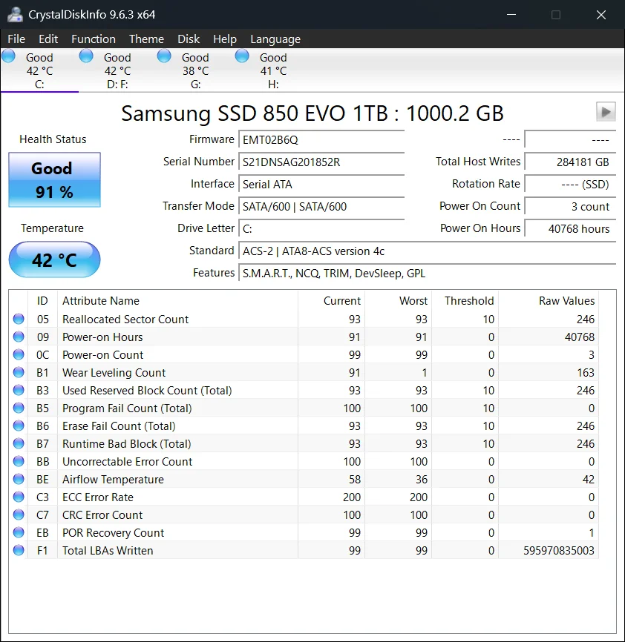625x642 pixels.
Task: Click the Serial Number field
Action: (x=321, y=162)
